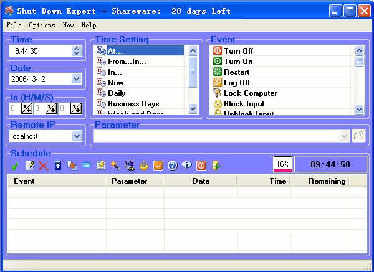Click the Time column header
374x272 pixels.
click(x=264, y=181)
